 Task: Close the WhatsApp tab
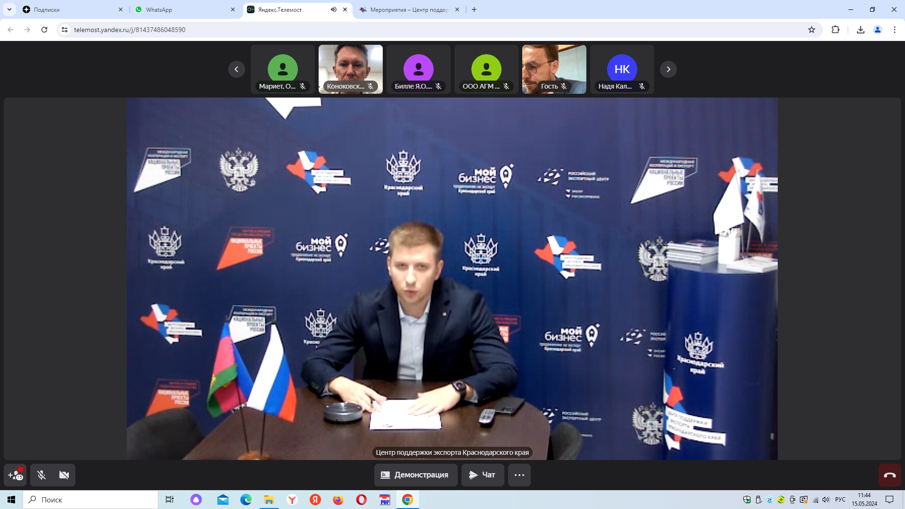click(x=233, y=9)
